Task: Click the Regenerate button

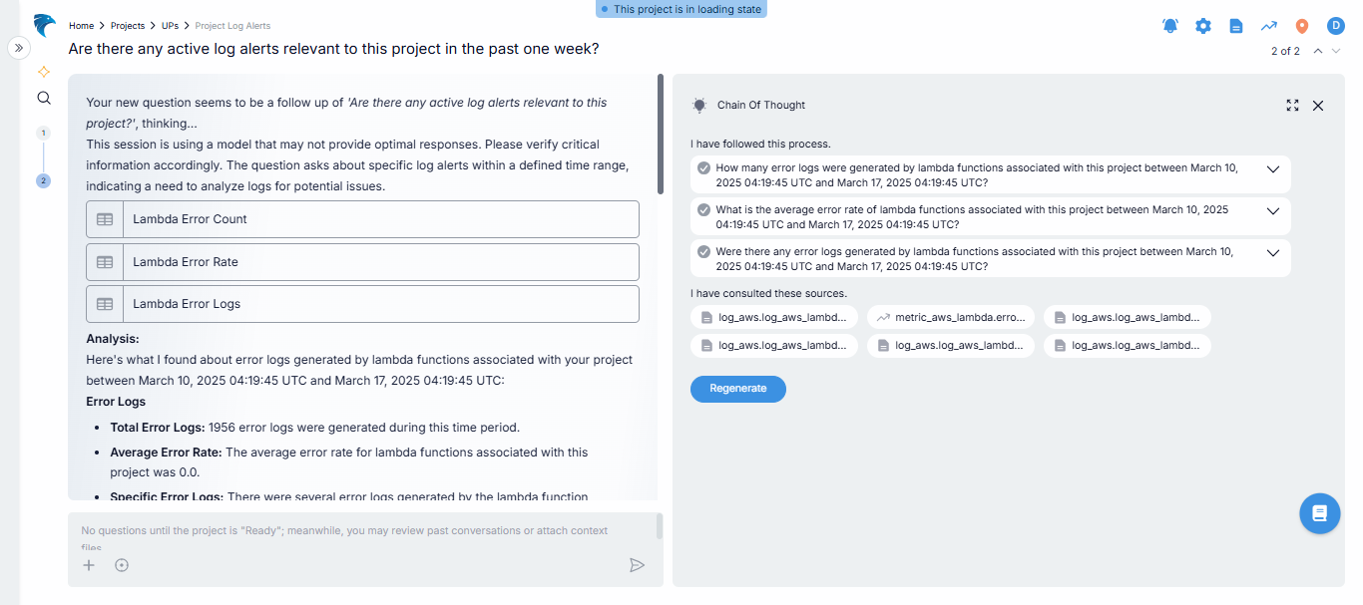Action: coord(737,389)
